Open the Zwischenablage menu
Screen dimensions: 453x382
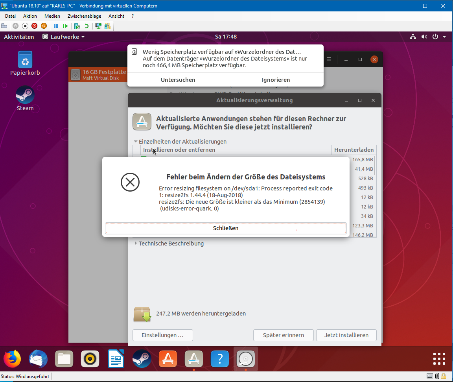[85, 16]
